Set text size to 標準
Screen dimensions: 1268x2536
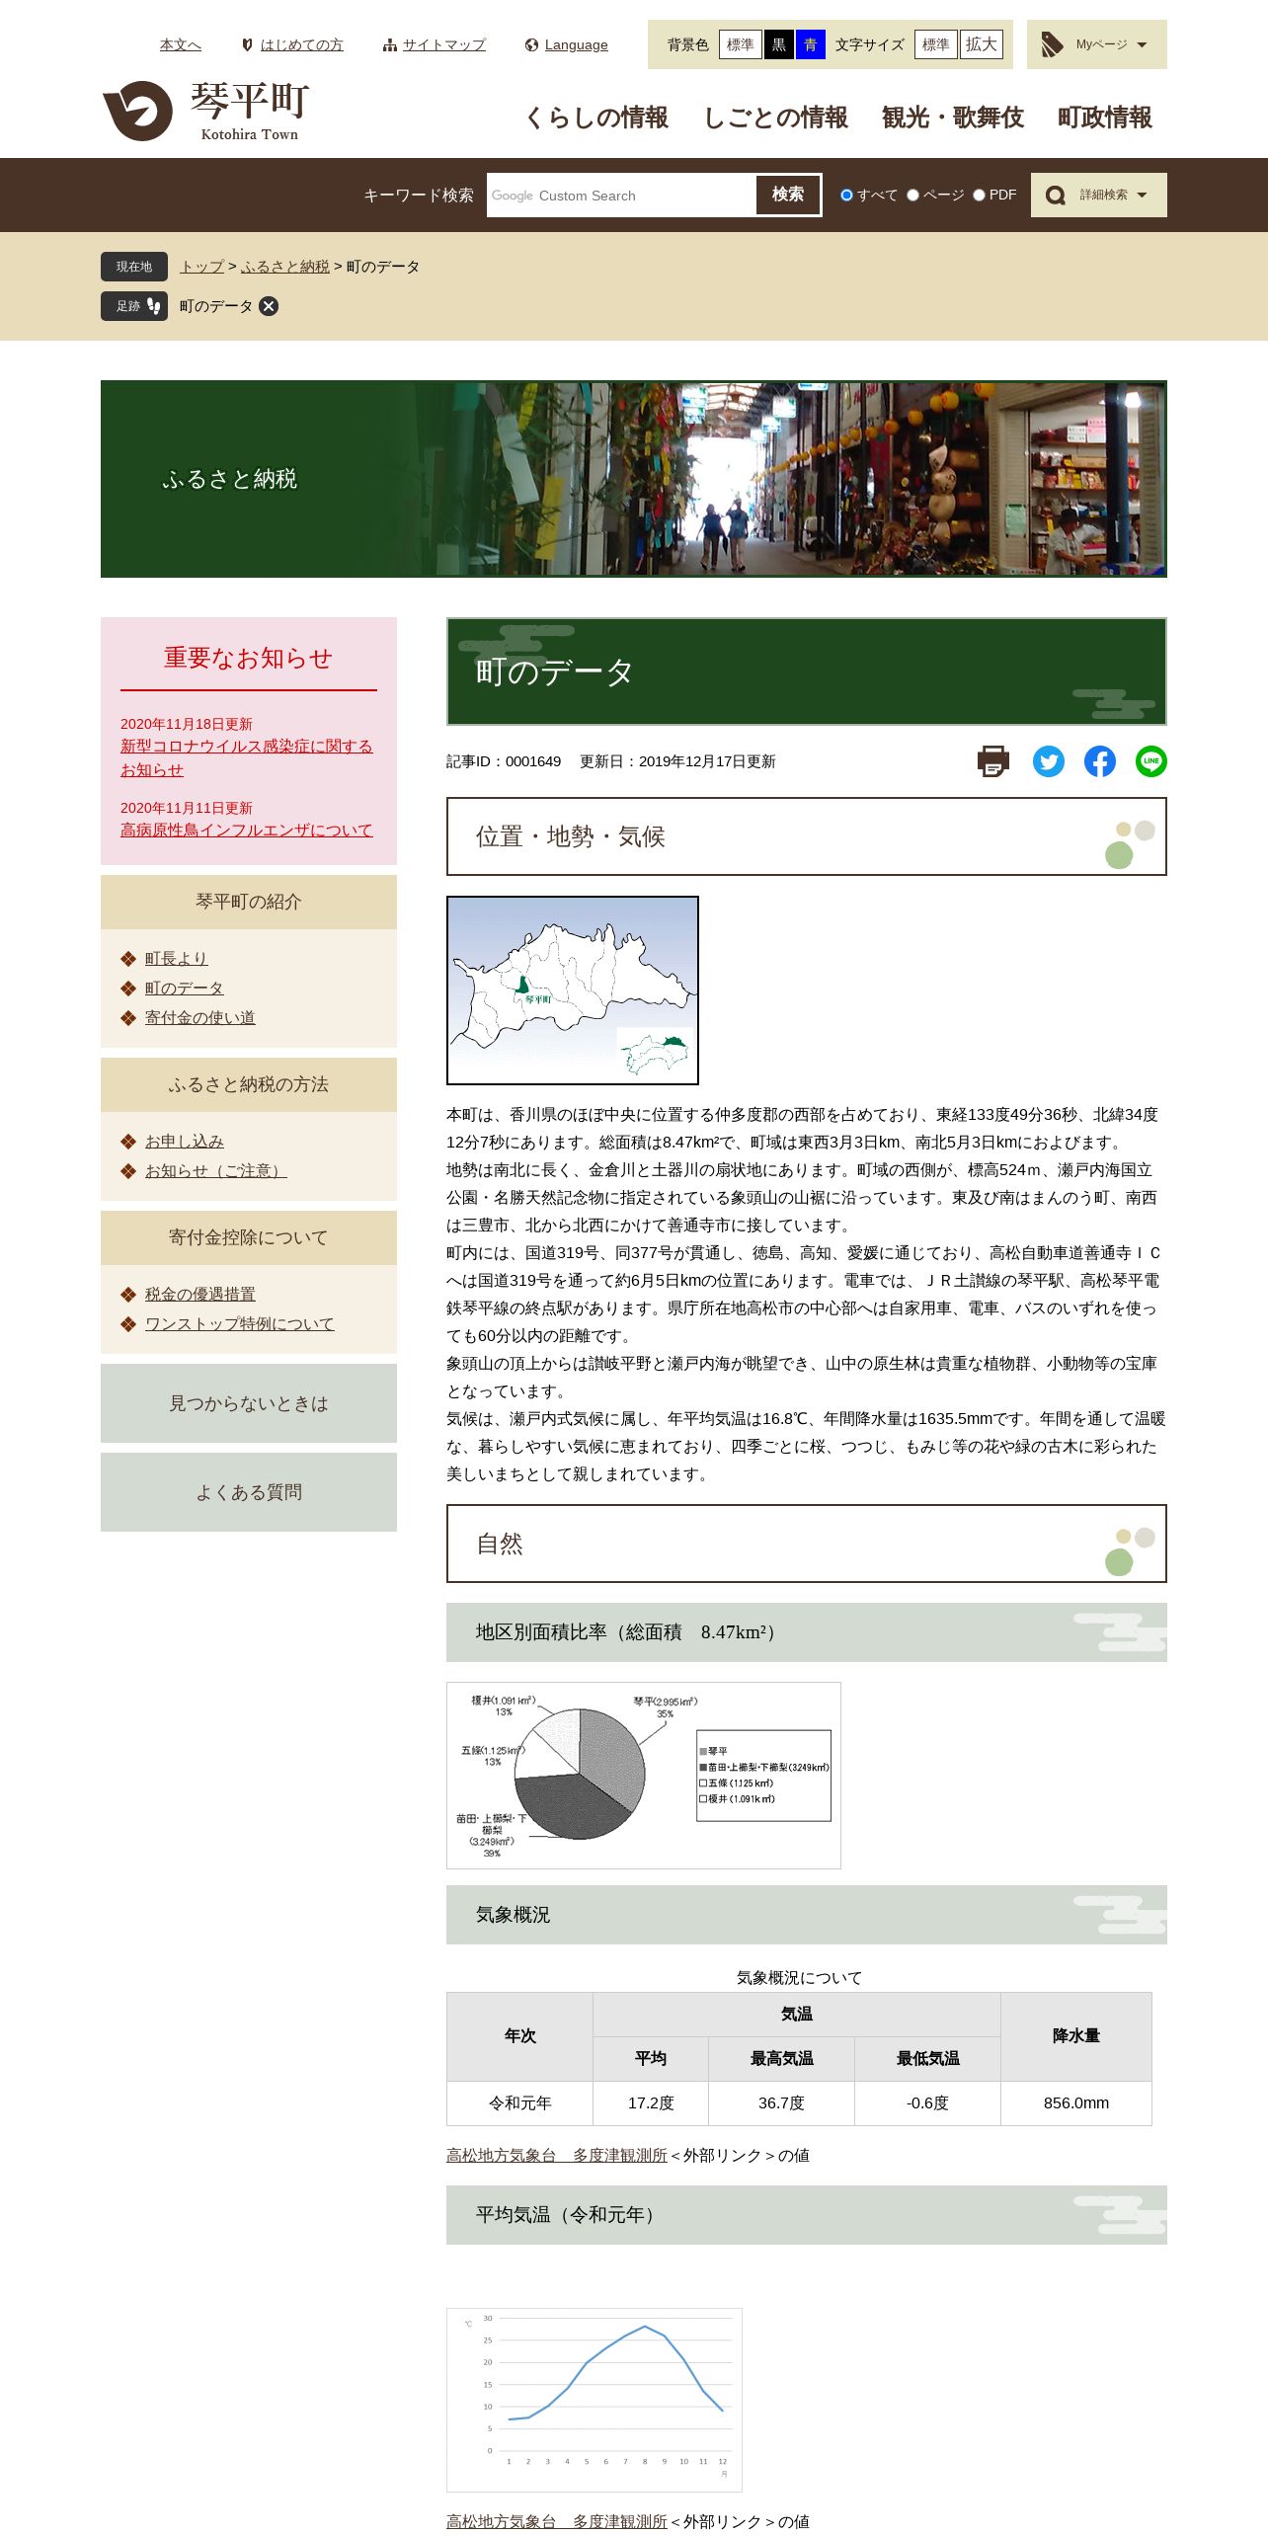point(936,44)
